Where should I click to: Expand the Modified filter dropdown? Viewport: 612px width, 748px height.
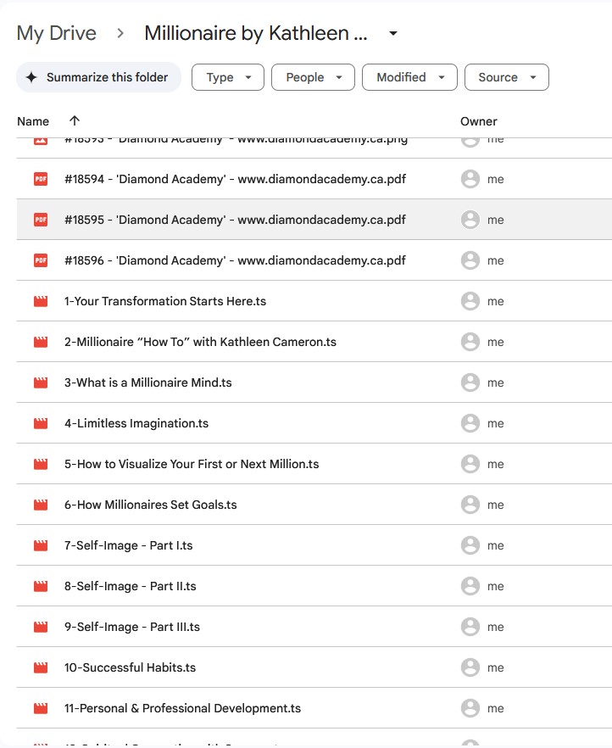pos(409,77)
